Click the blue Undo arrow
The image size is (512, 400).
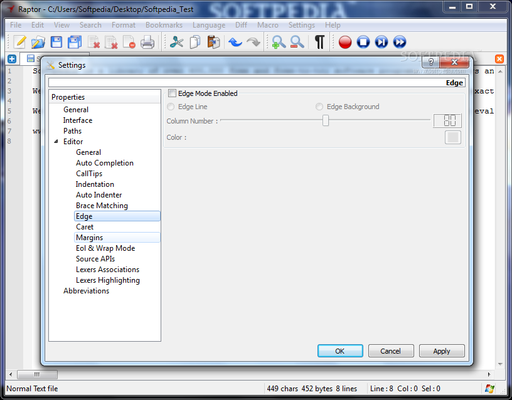coord(235,43)
